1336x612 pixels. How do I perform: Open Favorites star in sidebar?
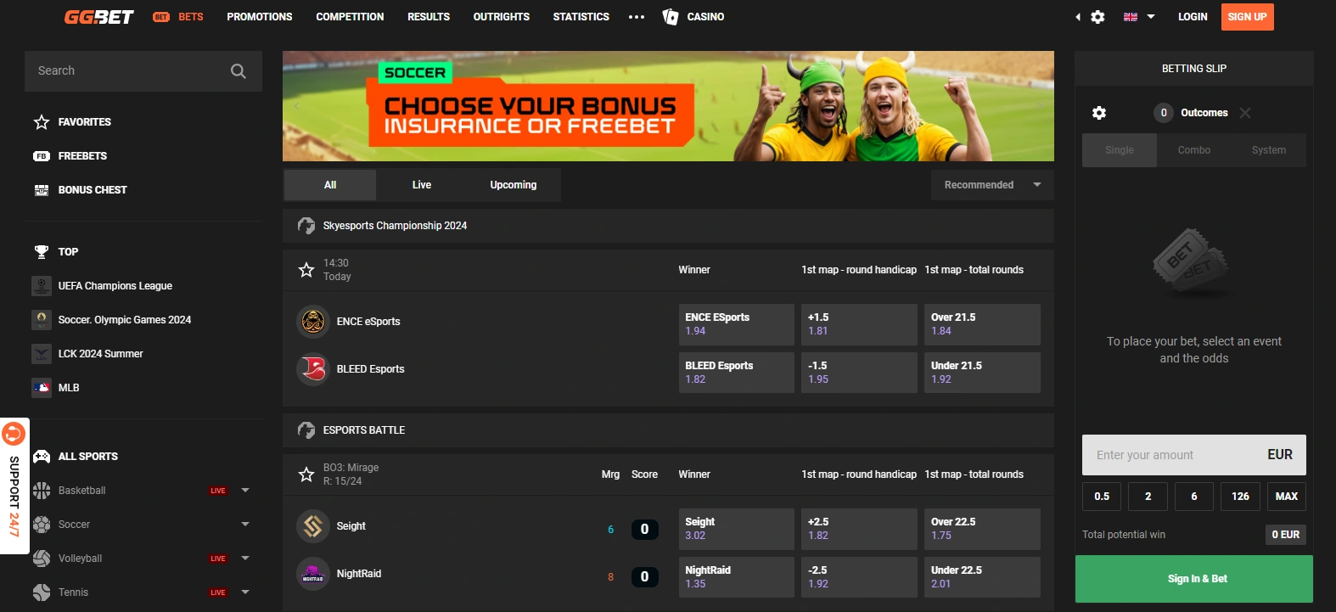42,122
